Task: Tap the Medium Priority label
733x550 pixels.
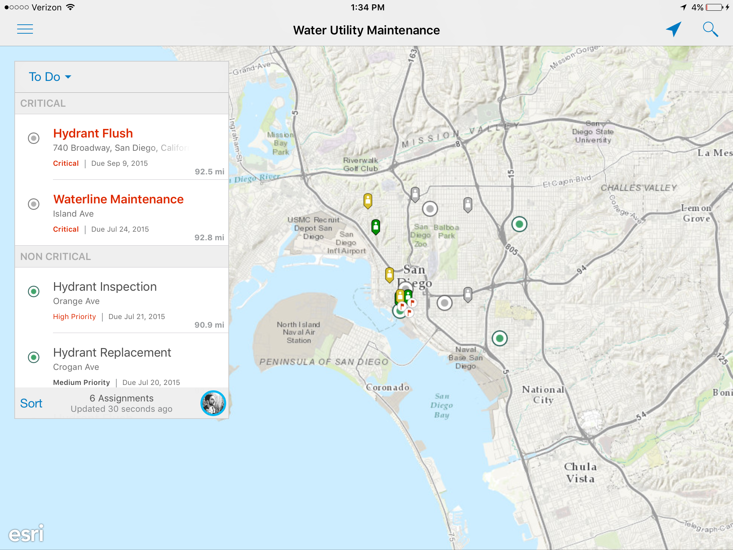Action: point(82,382)
